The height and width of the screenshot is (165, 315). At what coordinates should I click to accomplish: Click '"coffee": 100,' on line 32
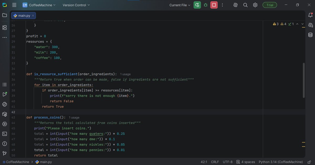(x=48, y=58)
